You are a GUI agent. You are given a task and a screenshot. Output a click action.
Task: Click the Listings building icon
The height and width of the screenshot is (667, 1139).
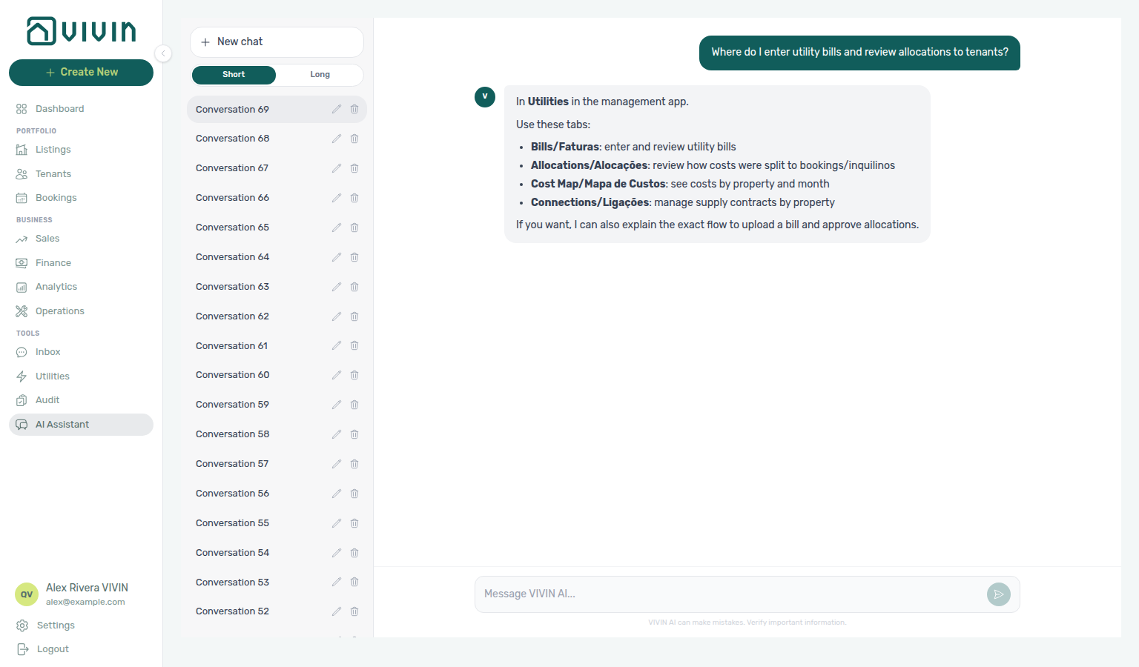click(22, 150)
